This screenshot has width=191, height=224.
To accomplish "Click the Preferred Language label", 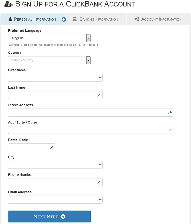I will [x=25, y=30].
